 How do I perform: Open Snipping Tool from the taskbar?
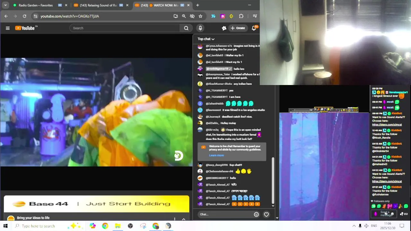[143, 226]
